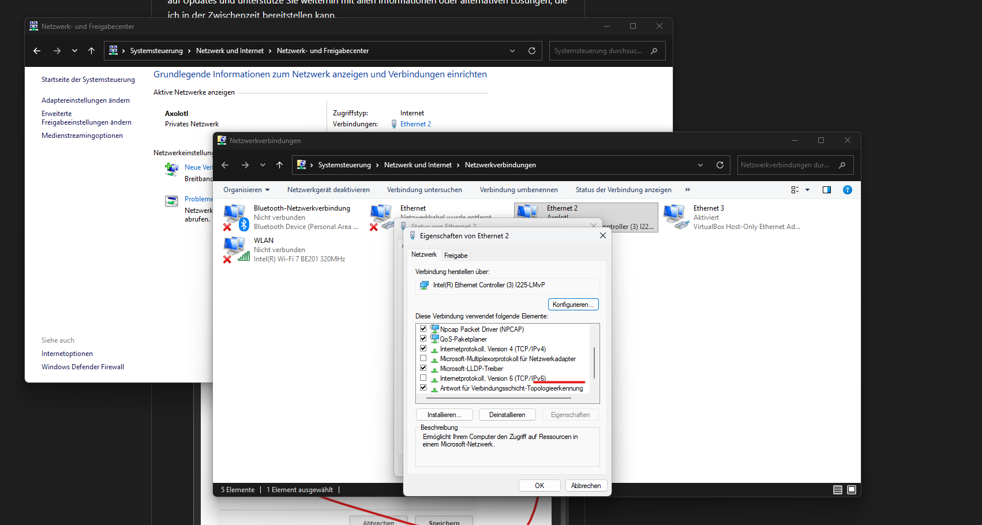Switch to large icons view in status bar
Viewport: 982px width, 525px height.
[x=852, y=490]
